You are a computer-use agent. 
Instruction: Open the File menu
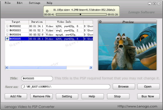[x=8, y=3]
